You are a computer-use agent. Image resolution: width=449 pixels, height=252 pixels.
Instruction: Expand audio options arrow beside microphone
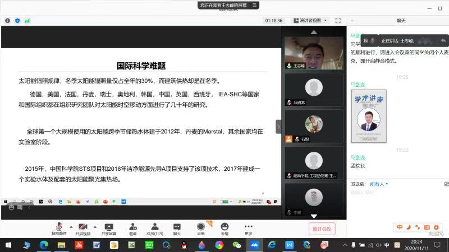(71, 225)
